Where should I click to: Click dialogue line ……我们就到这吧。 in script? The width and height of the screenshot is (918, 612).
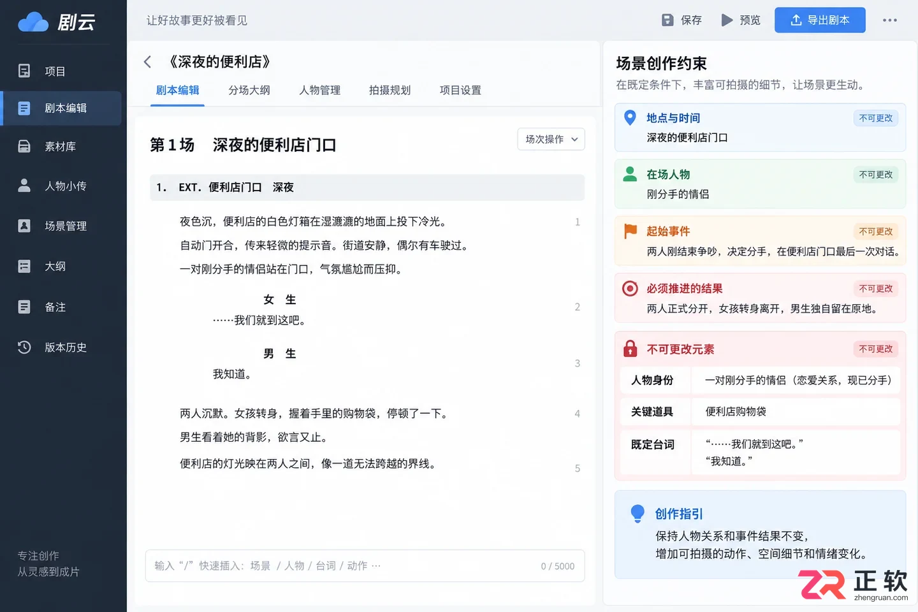point(259,321)
